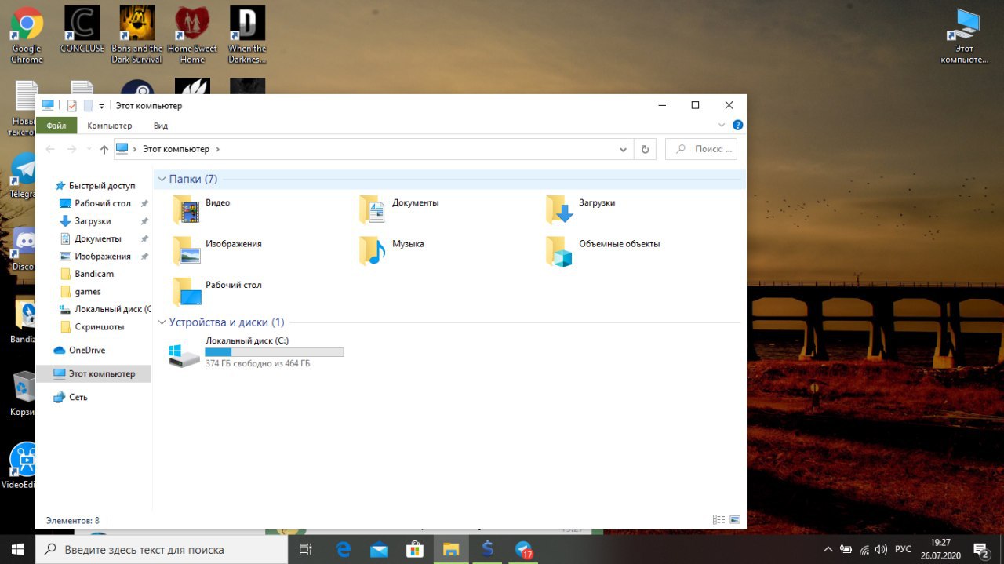Open the volume control in tray
Viewport: 1004px width, 564px height.
881,549
